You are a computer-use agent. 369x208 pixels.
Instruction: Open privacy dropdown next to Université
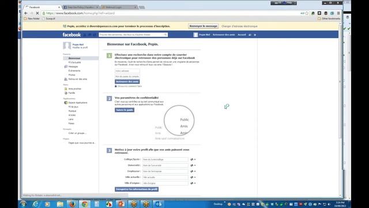[193, 165]
